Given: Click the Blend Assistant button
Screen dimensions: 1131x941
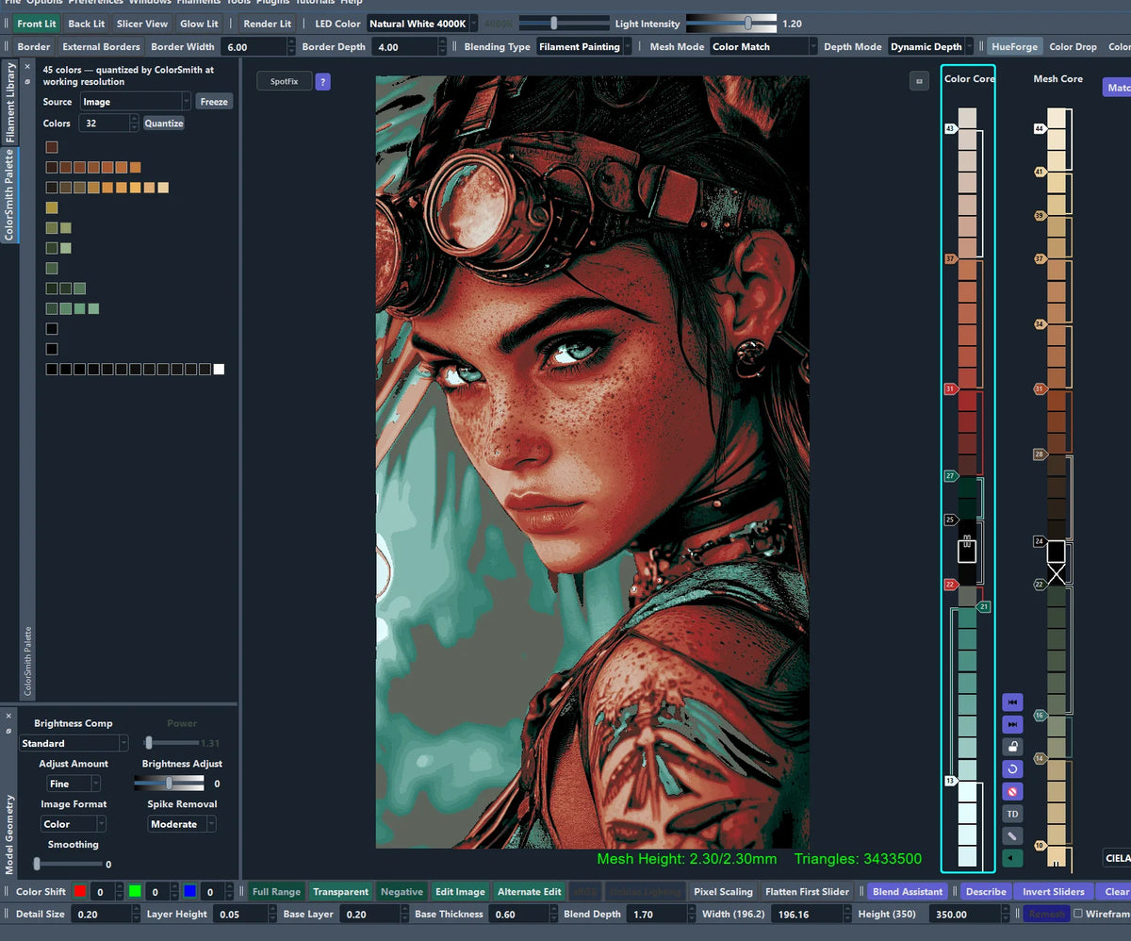Looking at the screenshot, I should click(908, 891).
